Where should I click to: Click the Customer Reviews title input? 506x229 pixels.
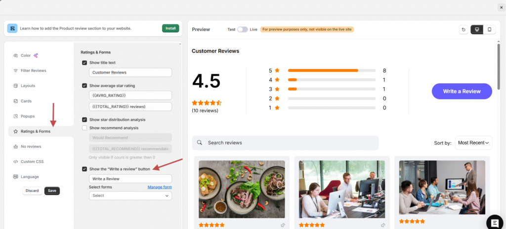[130, 73]
